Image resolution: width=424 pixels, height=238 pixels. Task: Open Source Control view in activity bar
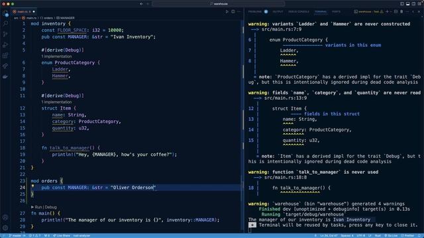5,34
